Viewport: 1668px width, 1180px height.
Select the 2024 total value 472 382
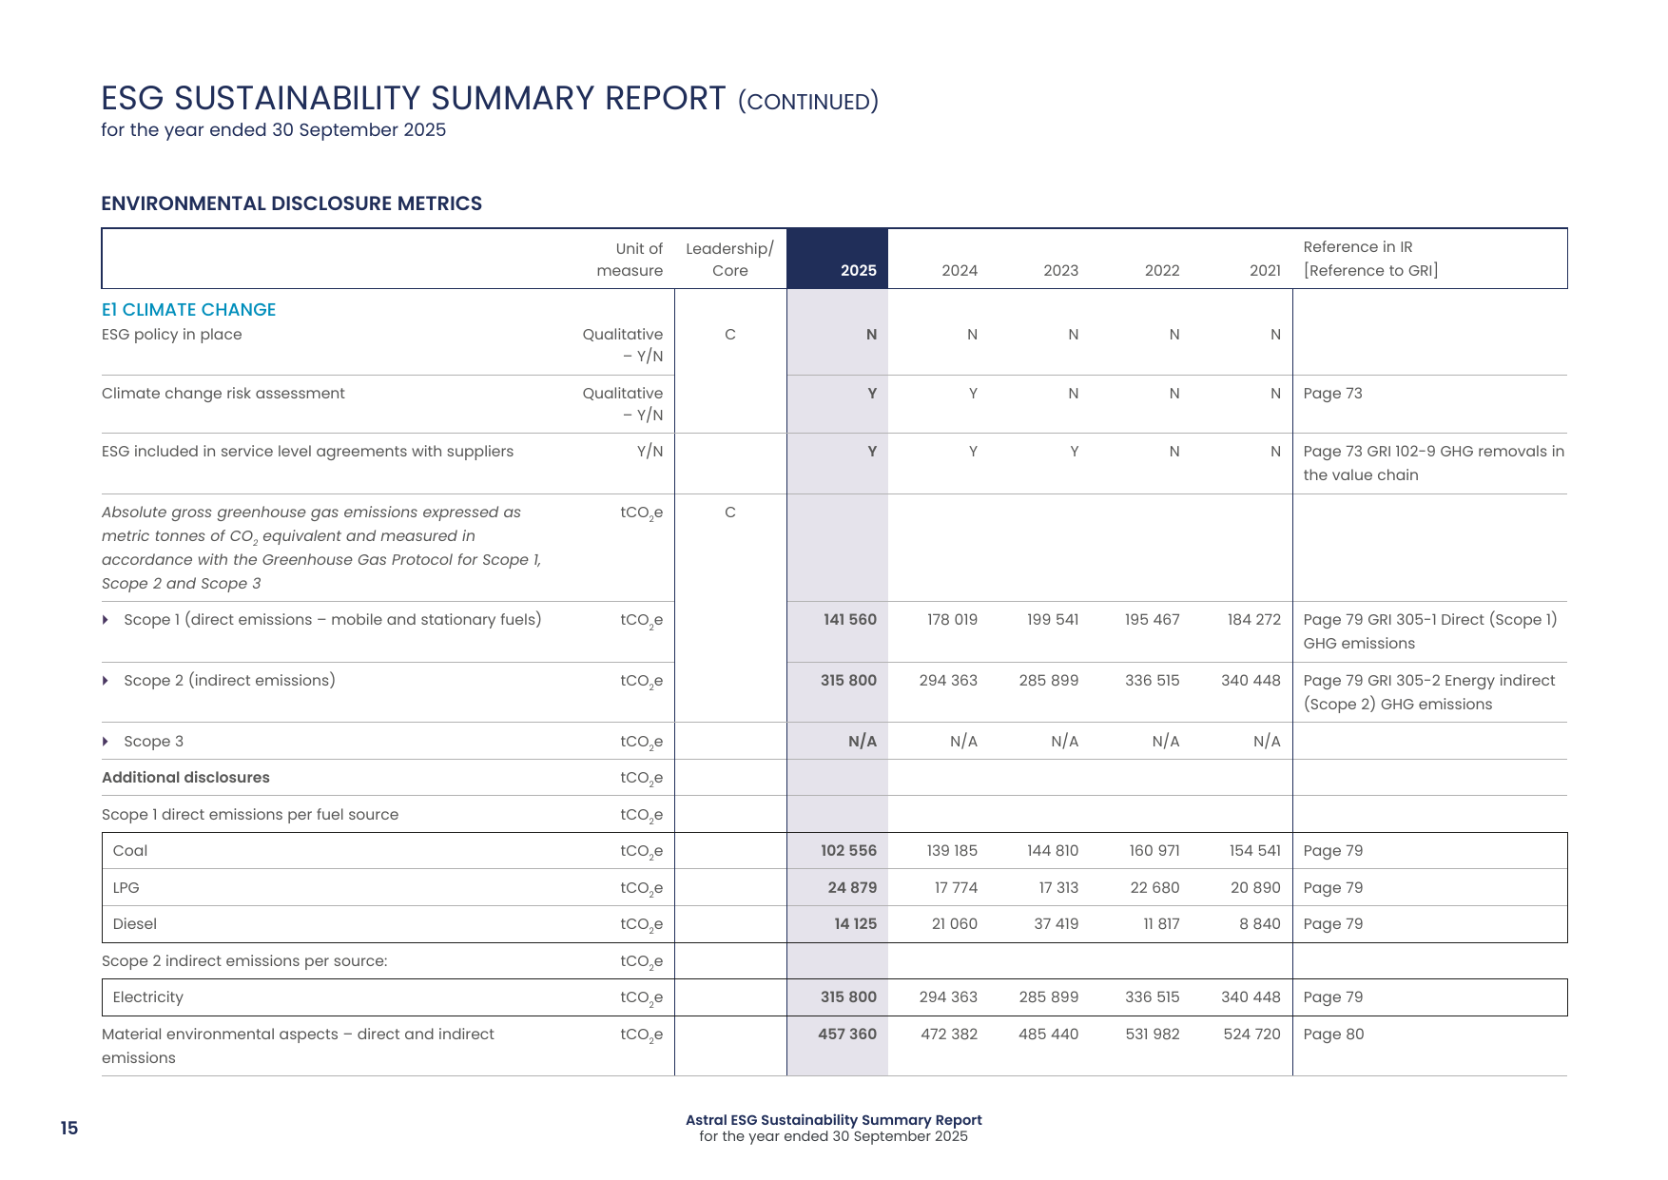pos(949,1035)
